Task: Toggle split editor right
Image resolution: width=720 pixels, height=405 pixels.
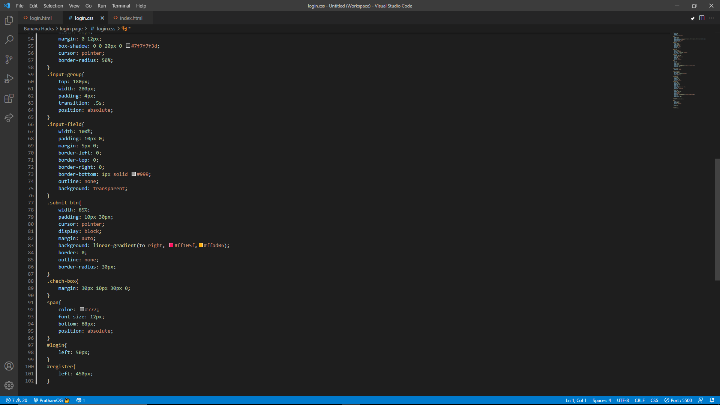Action: [x=702, y=18]
